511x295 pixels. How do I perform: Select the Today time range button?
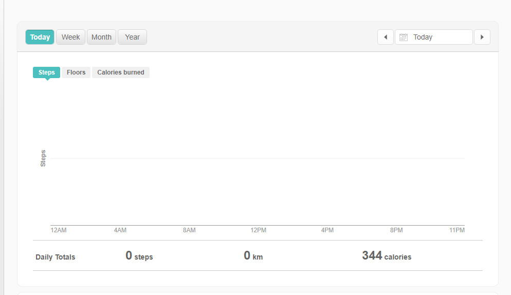click(40, 37)
